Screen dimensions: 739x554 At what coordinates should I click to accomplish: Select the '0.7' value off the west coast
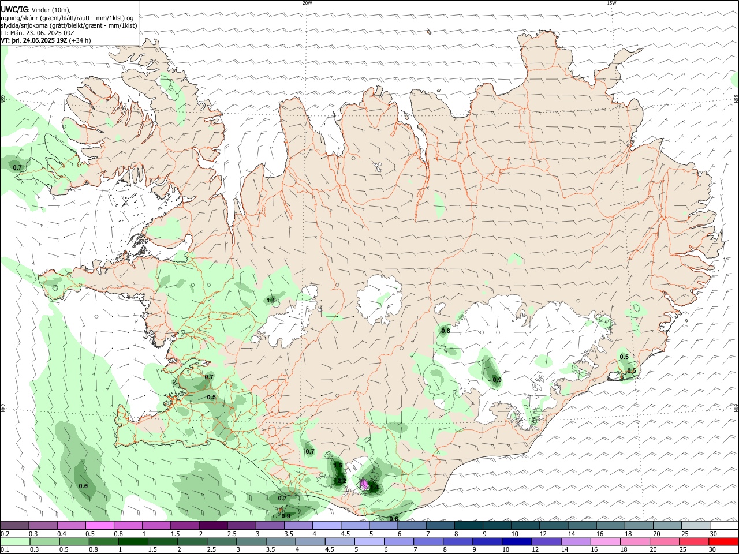click(x=17, y=167)
